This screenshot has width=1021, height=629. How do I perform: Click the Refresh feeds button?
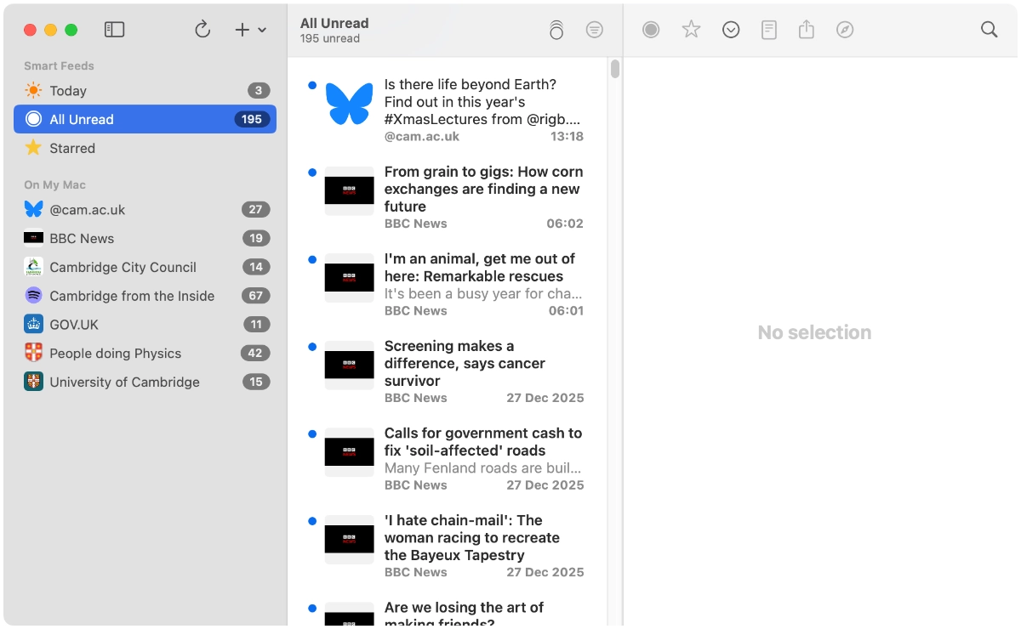click(x=202, y=29)
